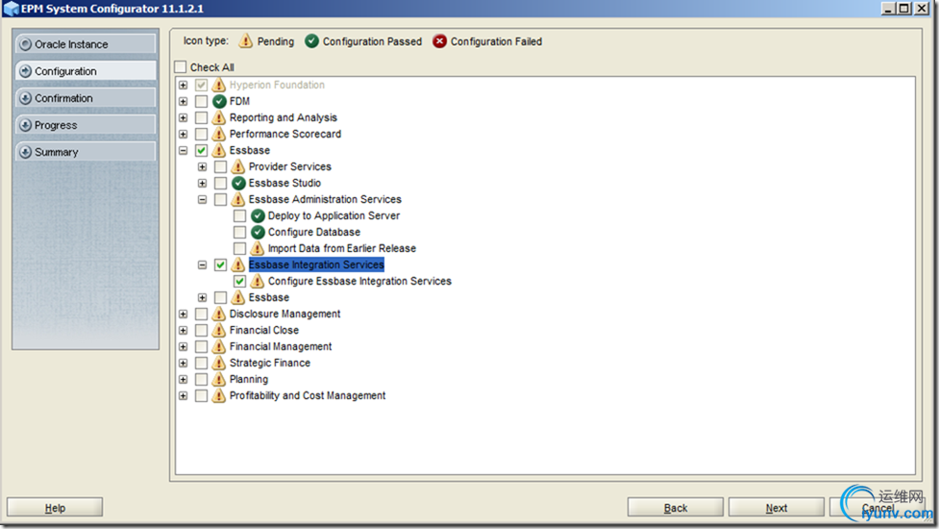The height and width of the screenshot is (529, 939).
Task: Click the pending icon beside Profitability and Cost Management
Action: pyautogui.click(x=219, y=395)
